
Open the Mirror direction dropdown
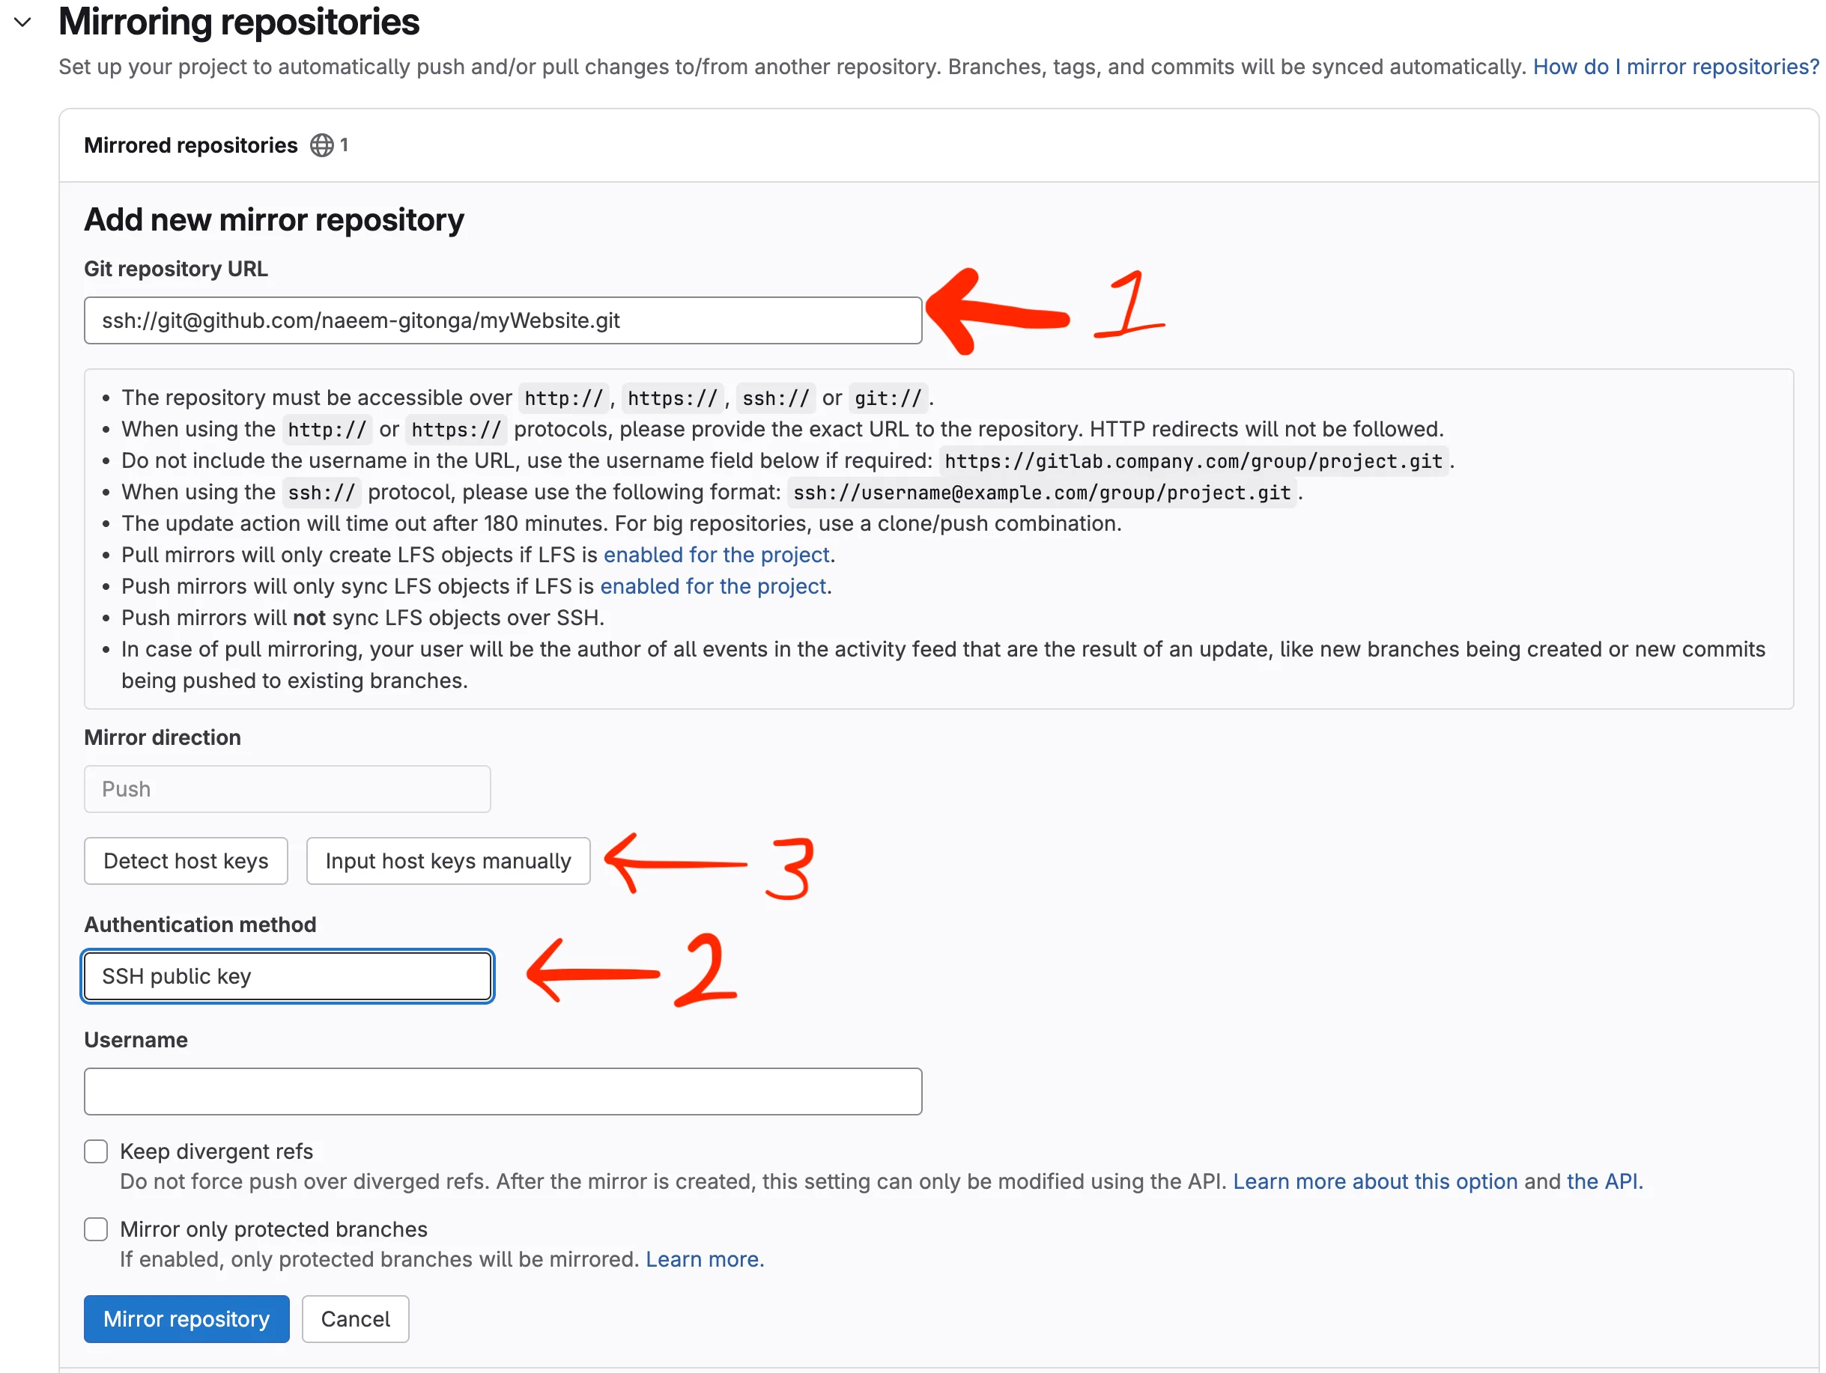286,789
